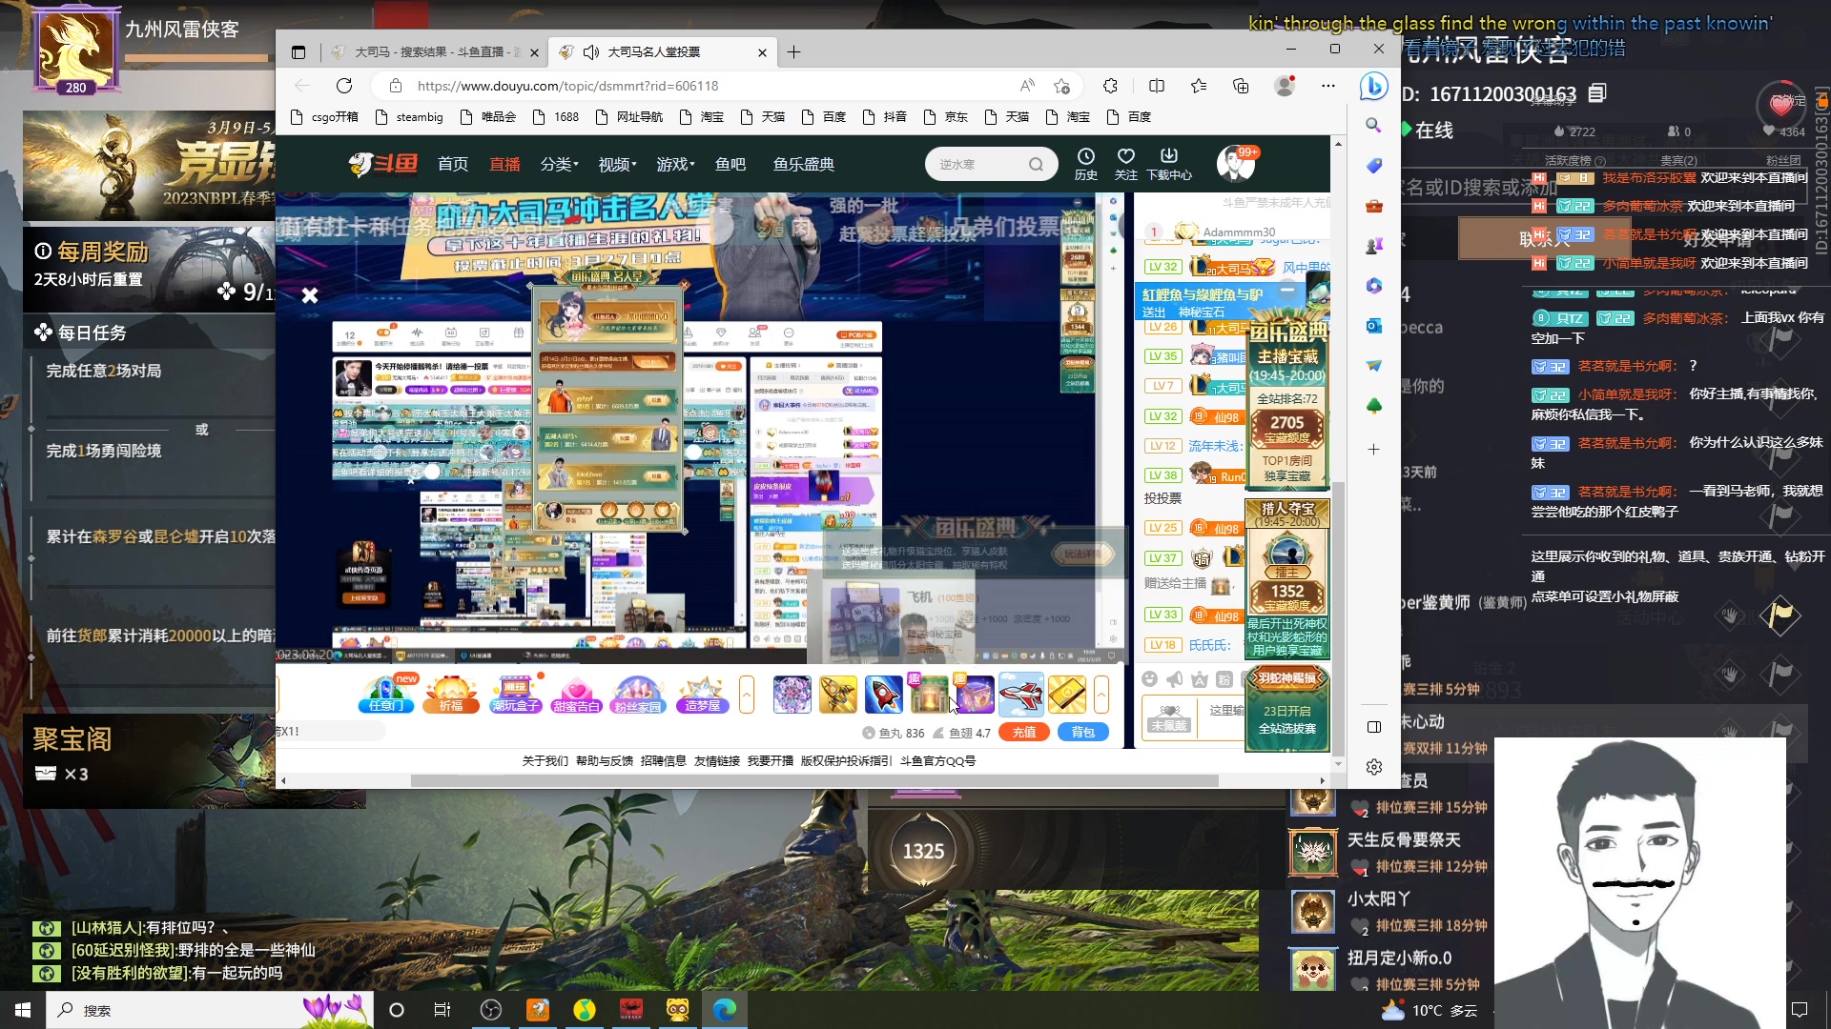The width and height of the screenshot is (1831, 1029).
Task: Click the browser address bar URL
Action: tap(567, 86)
